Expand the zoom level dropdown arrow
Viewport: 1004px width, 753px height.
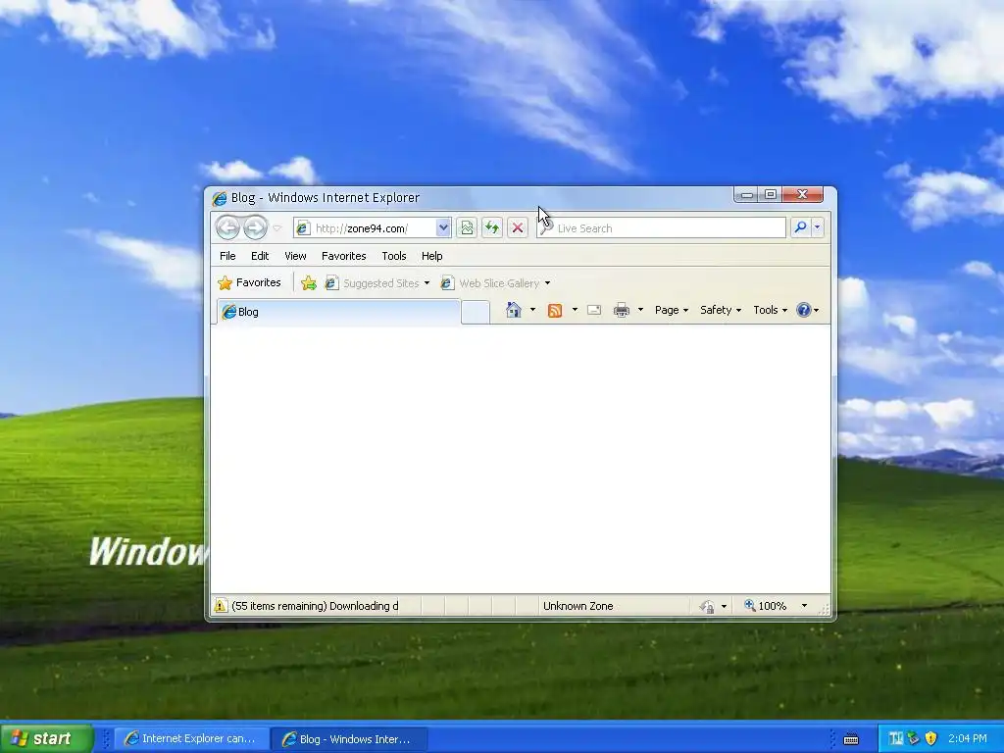coord(804,606)
